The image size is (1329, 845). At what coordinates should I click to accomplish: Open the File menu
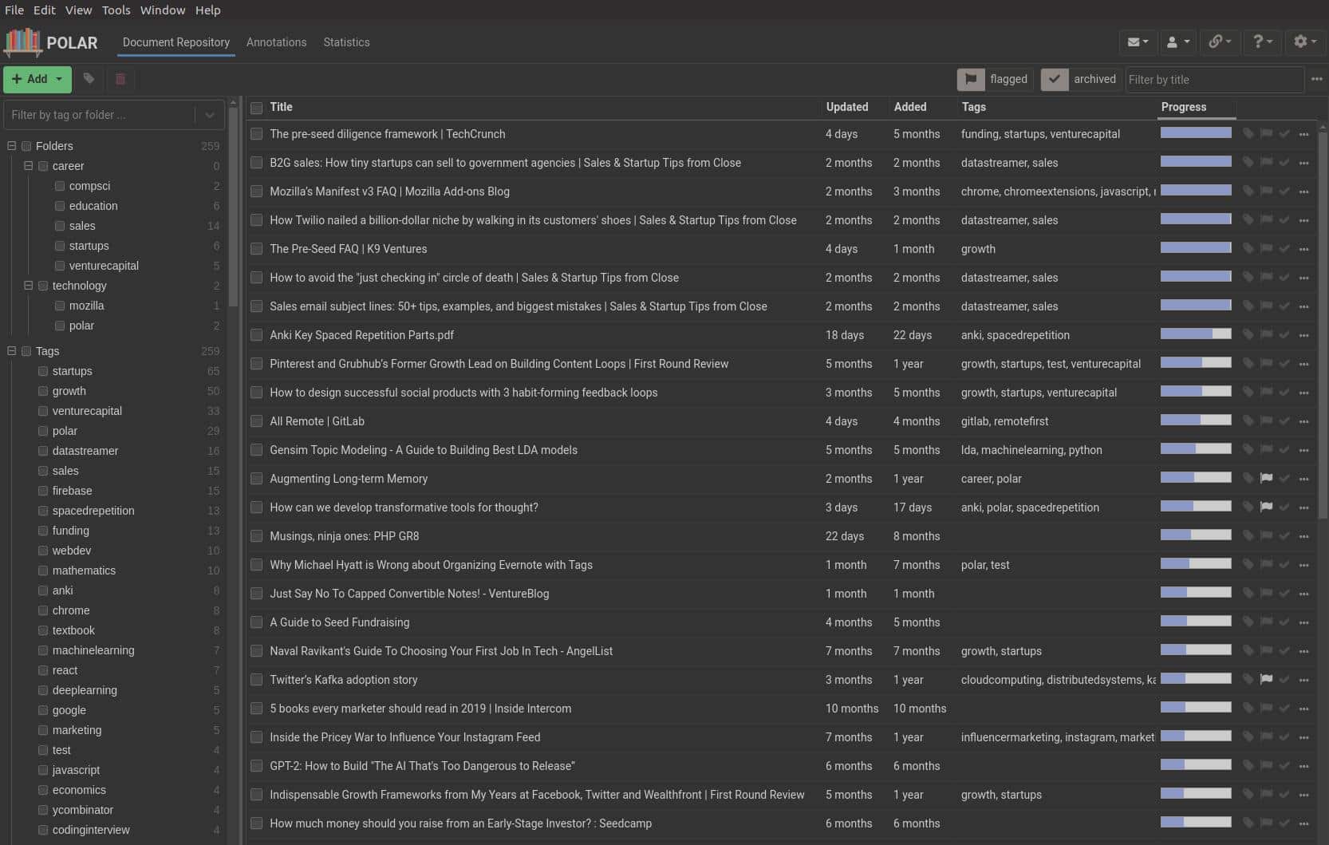pos(14,10)
